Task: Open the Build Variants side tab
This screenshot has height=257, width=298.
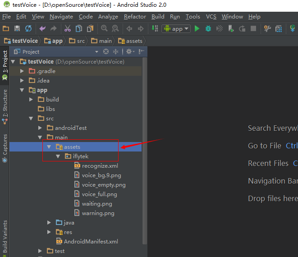Action: click(x=5, y=238)
